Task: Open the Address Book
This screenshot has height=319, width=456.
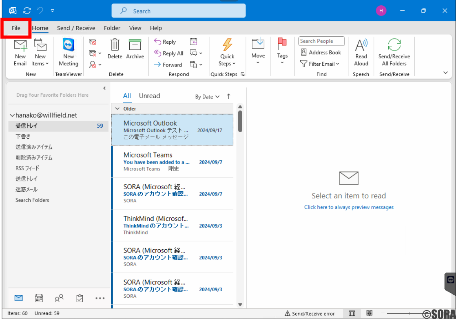Action: (320, 52)
